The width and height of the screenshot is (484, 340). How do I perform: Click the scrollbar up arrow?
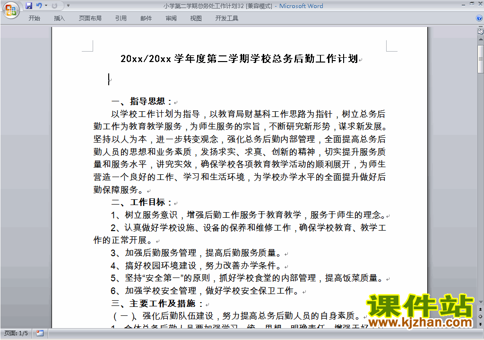click(x=481, y=40)
